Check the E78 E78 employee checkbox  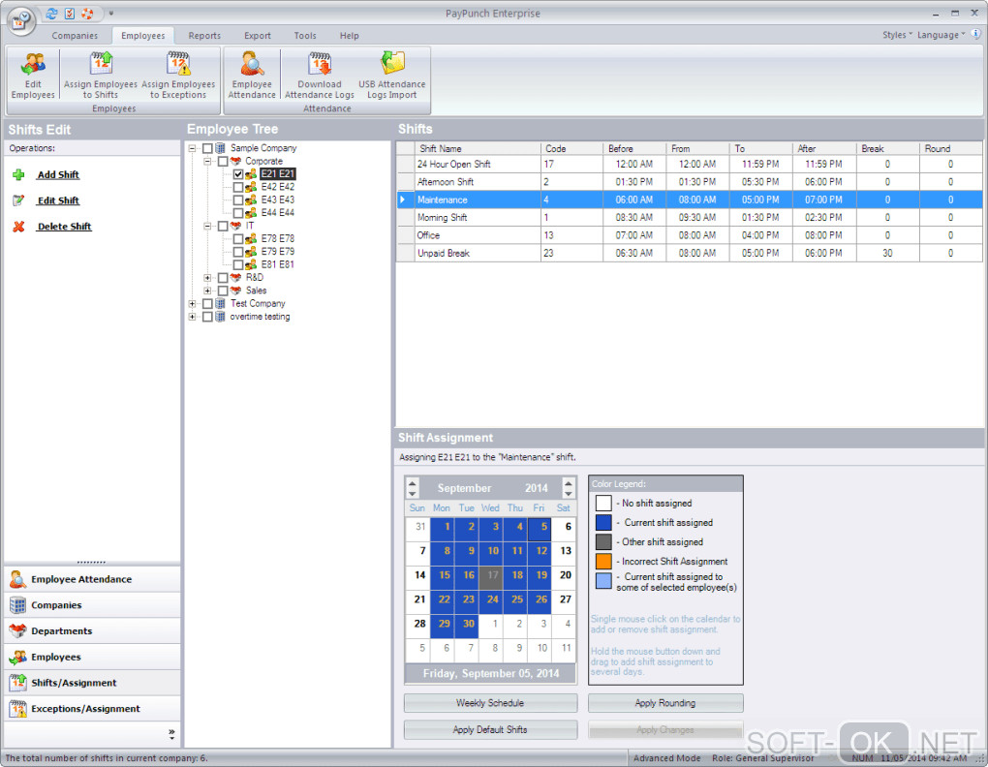point(238,238)
